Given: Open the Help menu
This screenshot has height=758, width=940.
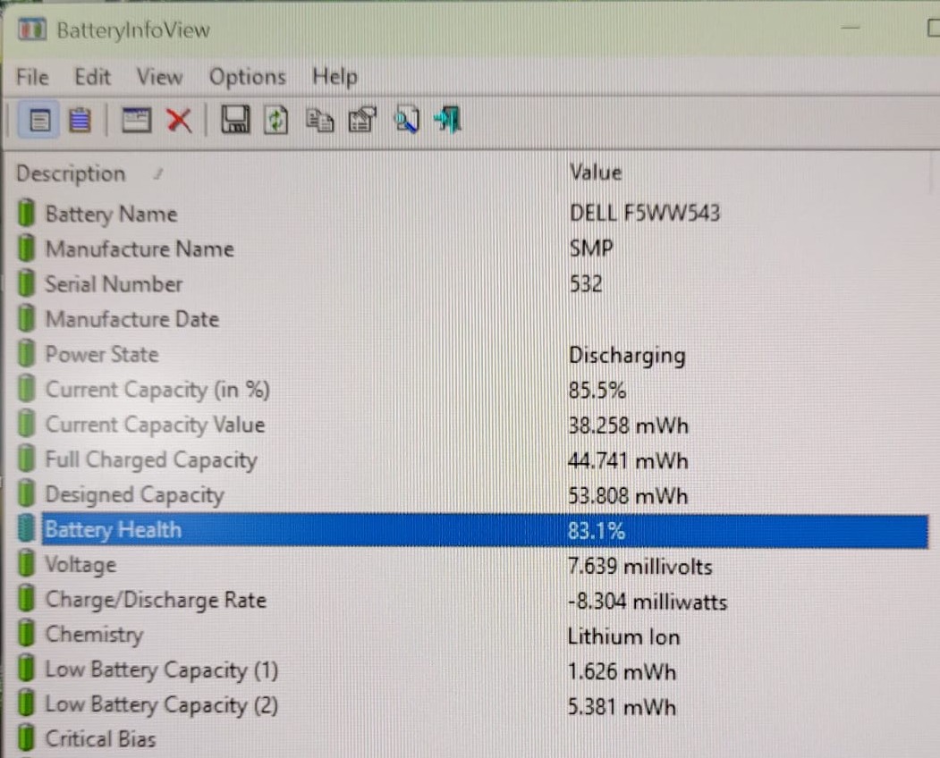Looking at the screenshot, I should (x=335, y=77).
